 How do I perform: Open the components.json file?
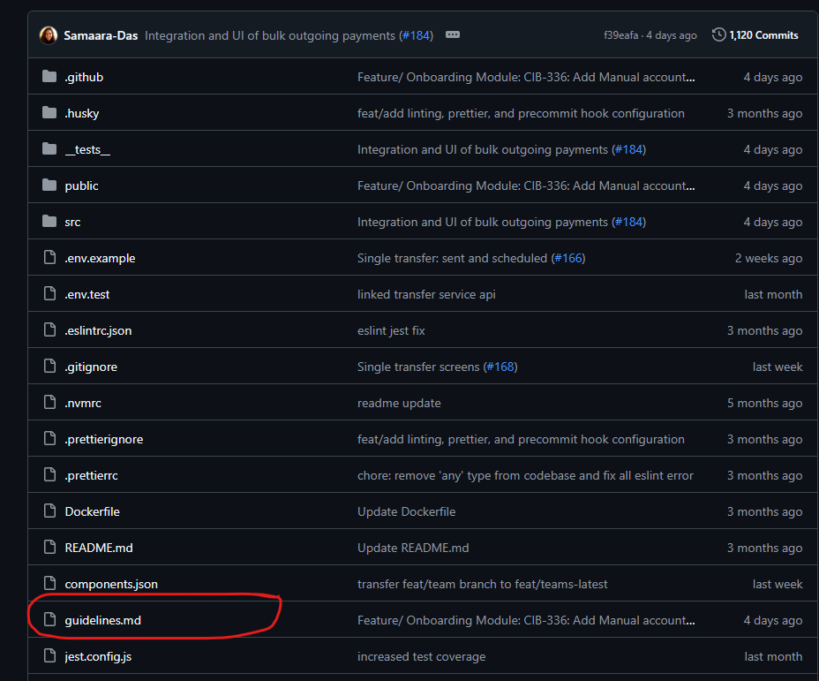111,584
